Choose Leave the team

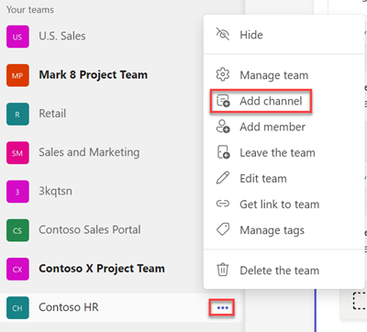click(x=284, y=152)
